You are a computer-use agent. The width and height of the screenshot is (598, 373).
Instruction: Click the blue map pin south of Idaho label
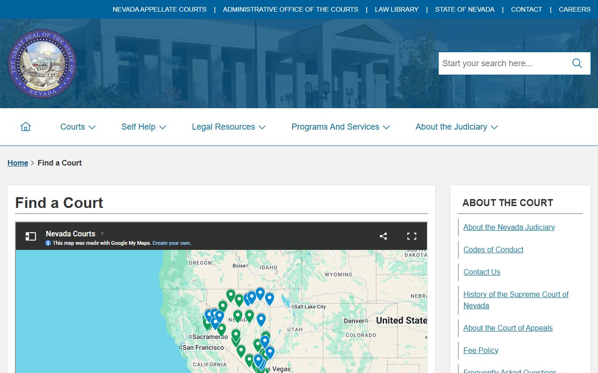click(269, 298)
